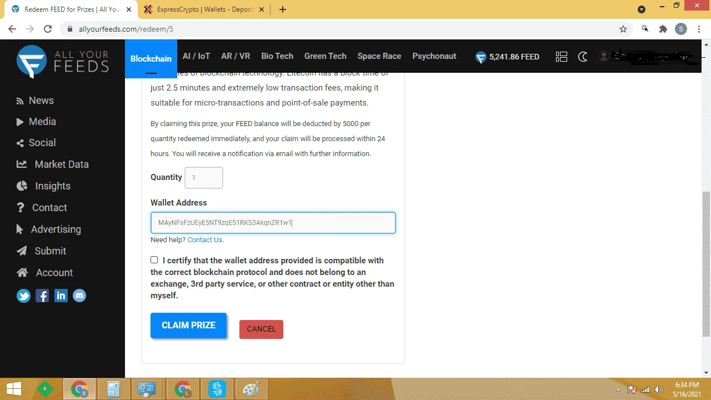Click the Quantity input field
This screenshot has width=711, height=400.
[x=204, y=178]
